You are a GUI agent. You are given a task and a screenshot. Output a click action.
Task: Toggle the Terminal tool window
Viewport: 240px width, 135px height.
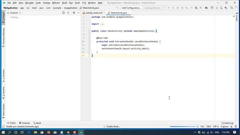click(24, 123)
